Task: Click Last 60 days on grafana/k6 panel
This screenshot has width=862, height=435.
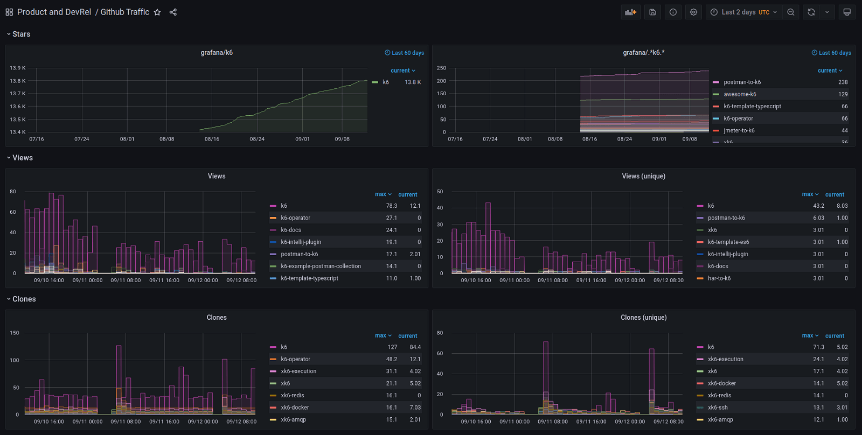Action: pyautogui.click(x=404, y=53)
